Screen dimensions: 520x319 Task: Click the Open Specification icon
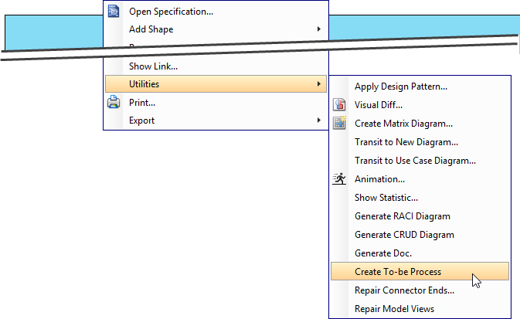(x=114, y=11)
